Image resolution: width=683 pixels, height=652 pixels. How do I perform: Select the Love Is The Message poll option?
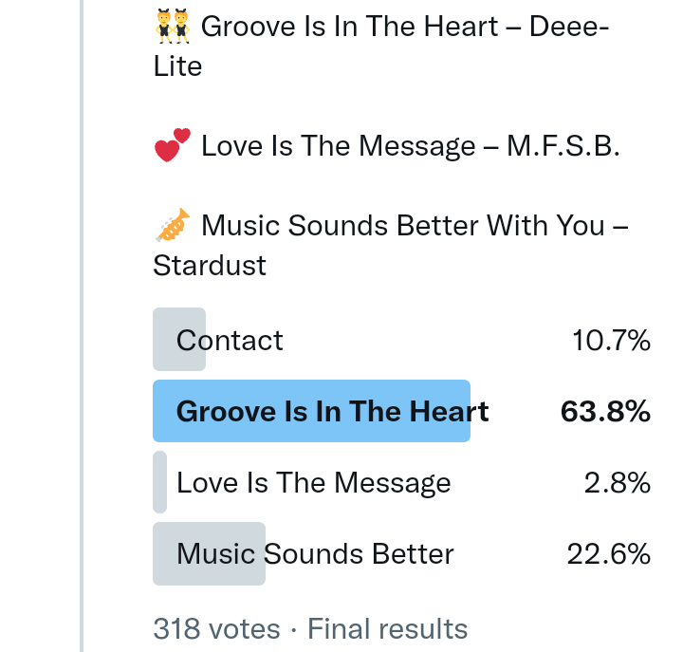click(313, 482)
